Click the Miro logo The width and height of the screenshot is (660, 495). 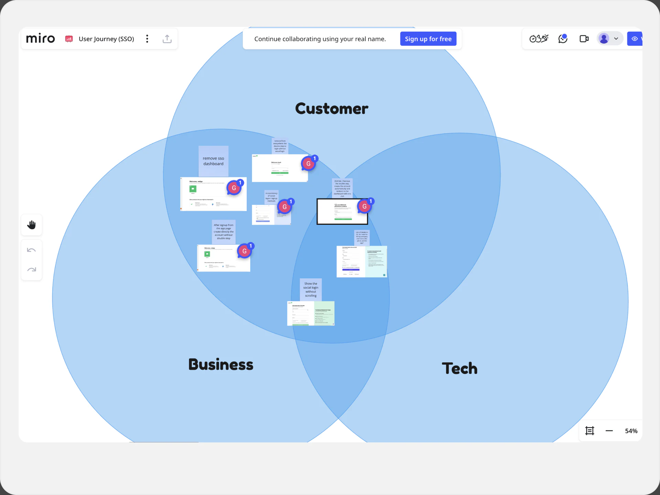41,38
